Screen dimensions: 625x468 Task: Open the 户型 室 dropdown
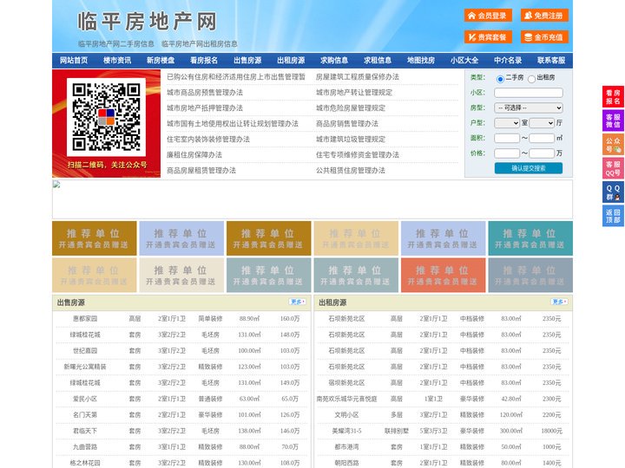point(507,123)
